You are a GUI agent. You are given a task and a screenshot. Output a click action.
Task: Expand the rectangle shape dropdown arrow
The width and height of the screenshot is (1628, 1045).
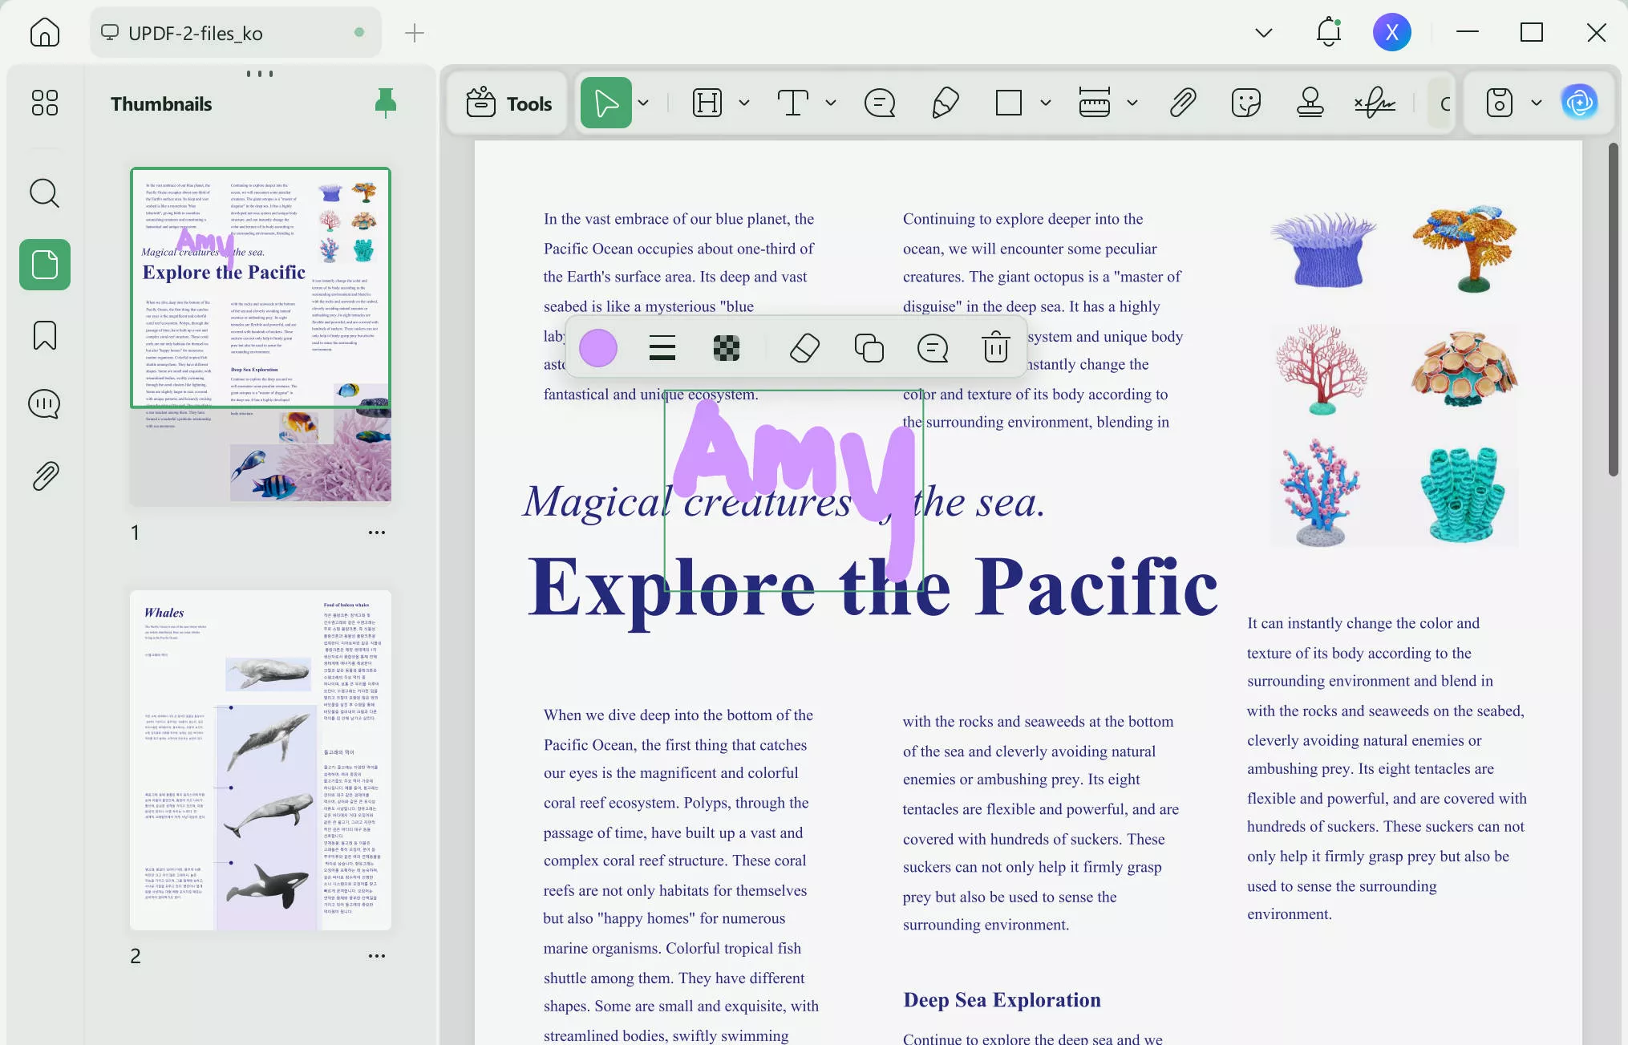point(1046,103)
